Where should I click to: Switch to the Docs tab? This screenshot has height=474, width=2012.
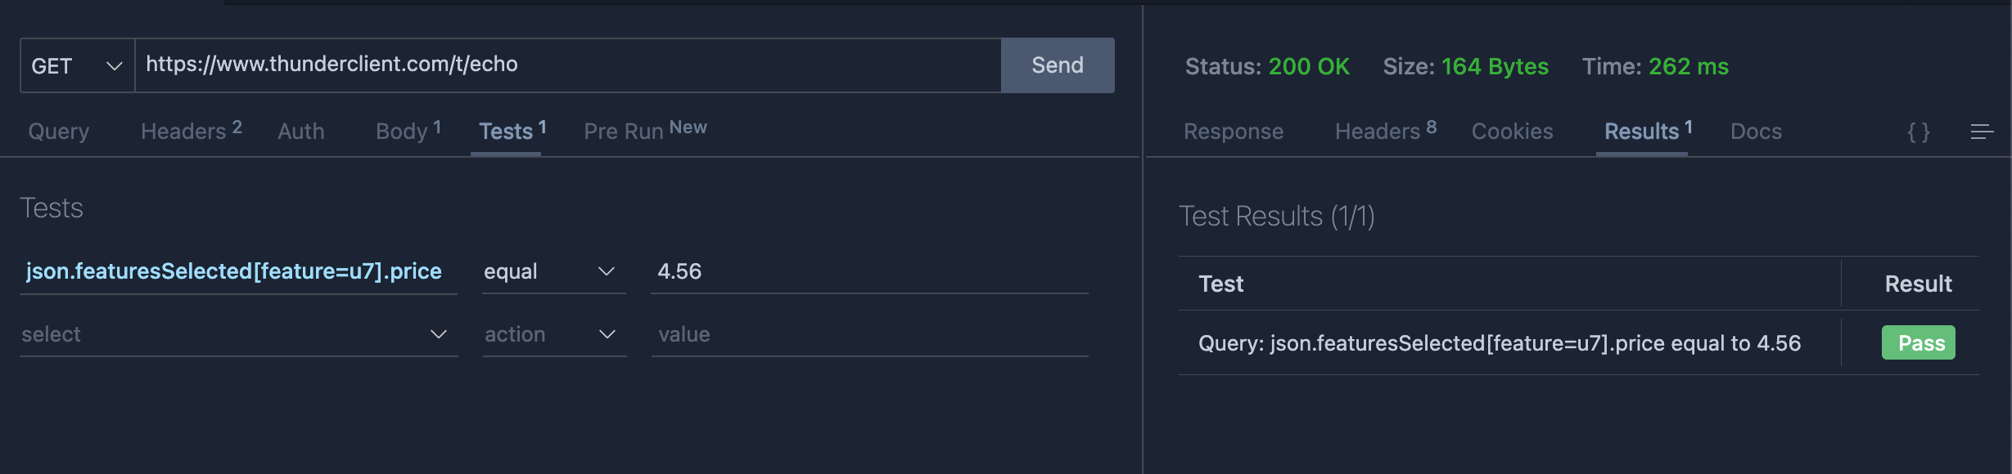1756,132
